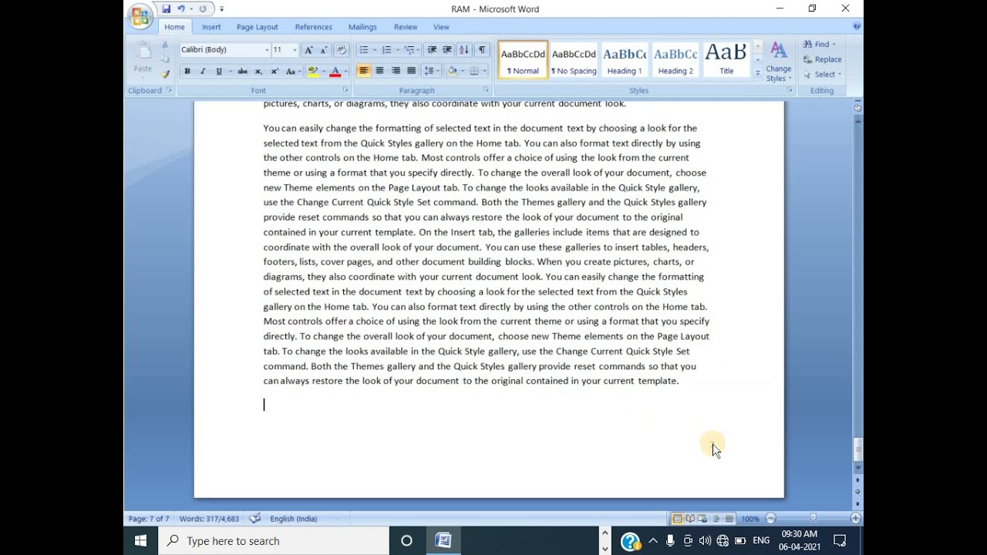Open the Paragraph dialog box launcher
Image resolution: width=987 pixels, height=555 pixels.
(486, 90)
